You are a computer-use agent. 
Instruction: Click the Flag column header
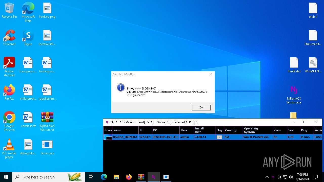point(219,130)
